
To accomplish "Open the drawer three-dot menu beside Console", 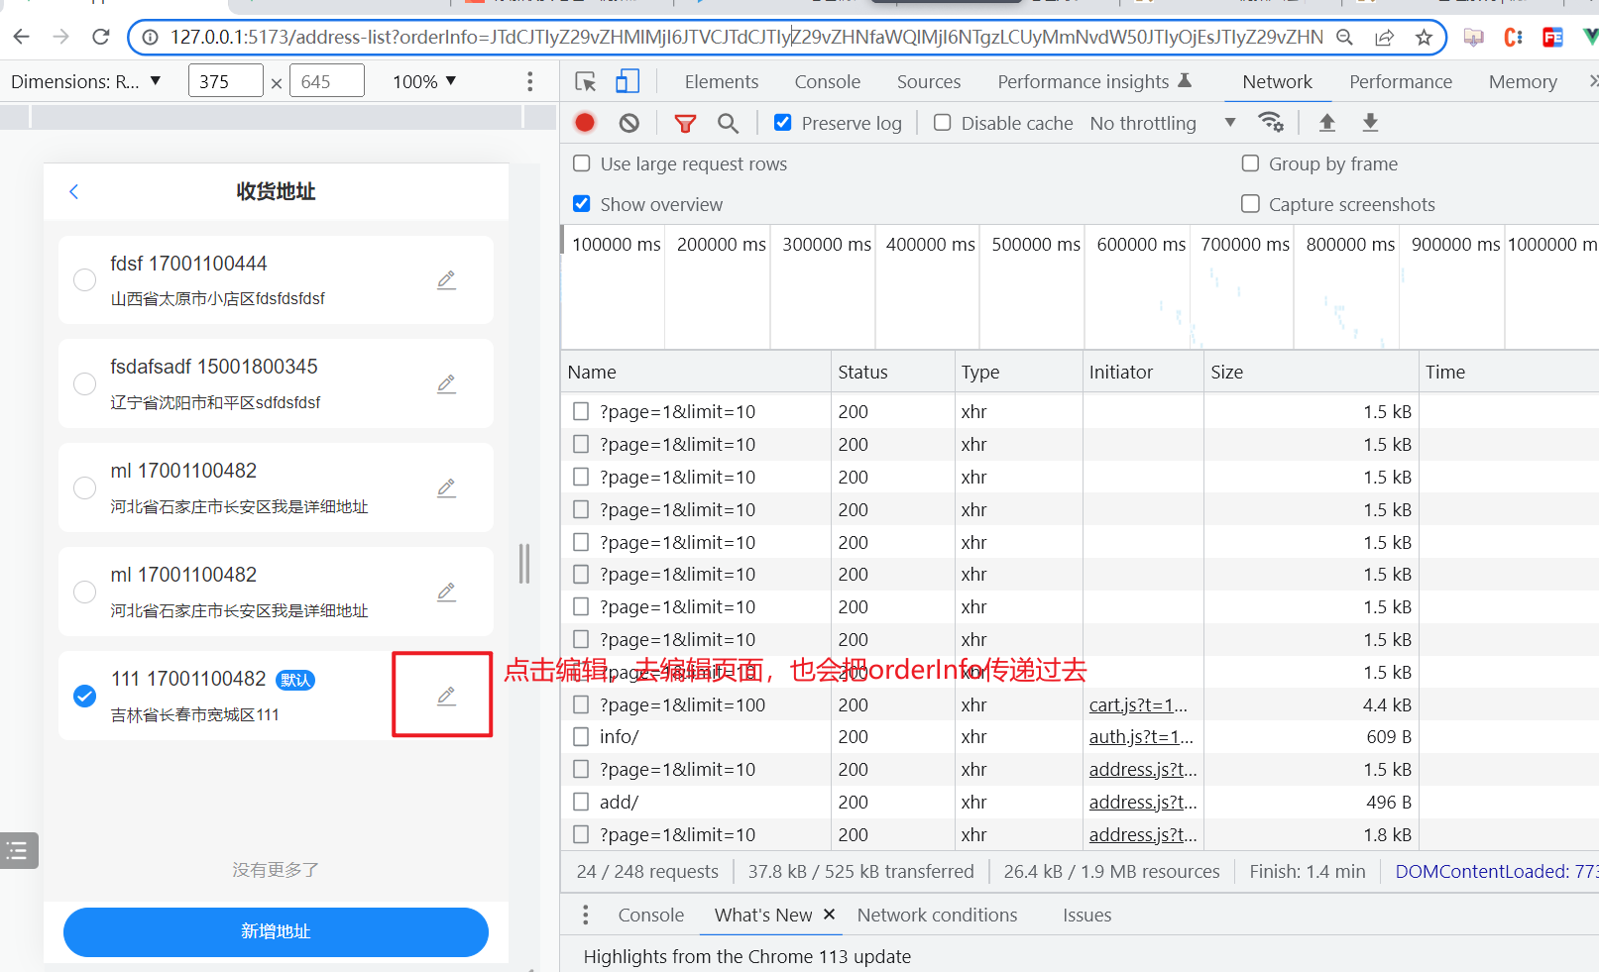I will tap(586, 915).
